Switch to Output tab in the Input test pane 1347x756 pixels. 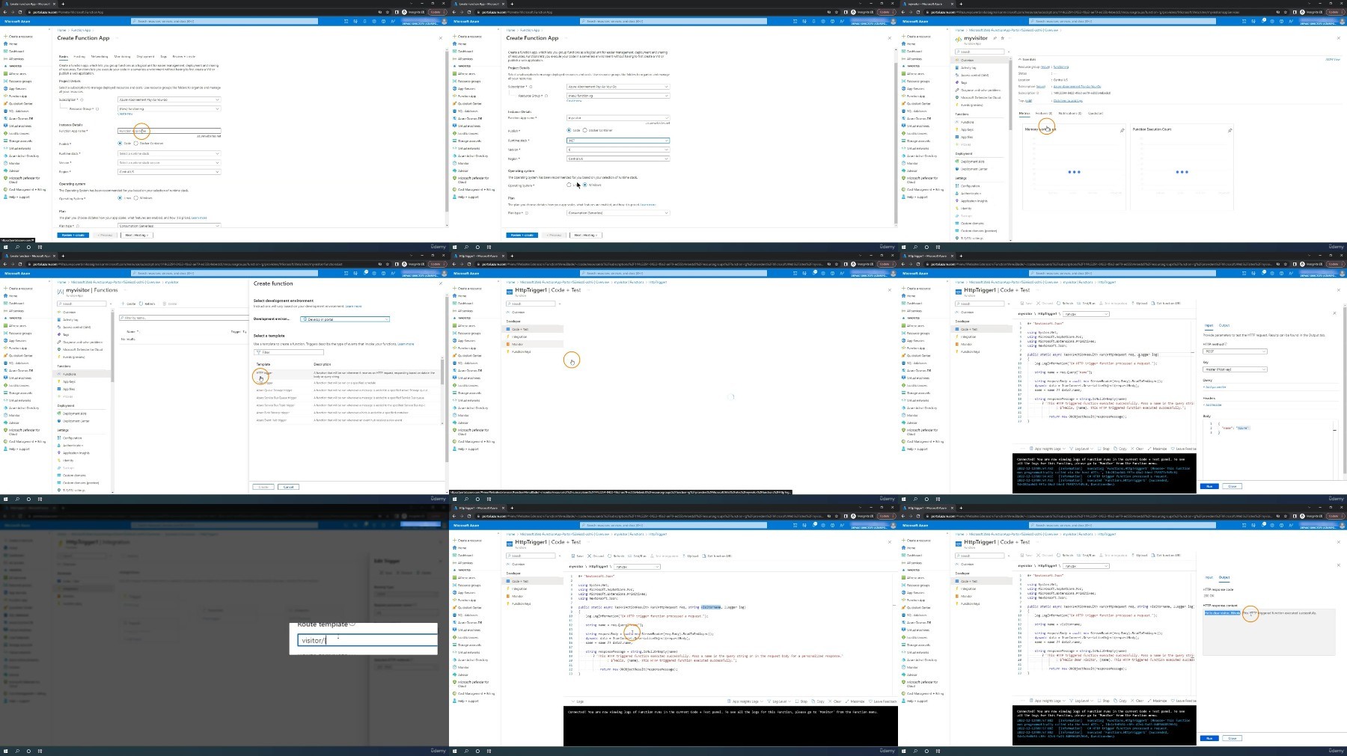tap(1224, 325)
